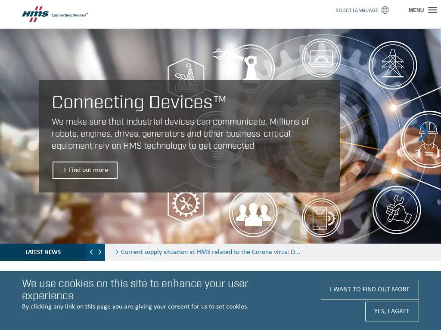Click the factory oil rig hexagon icon

point(186,76)
